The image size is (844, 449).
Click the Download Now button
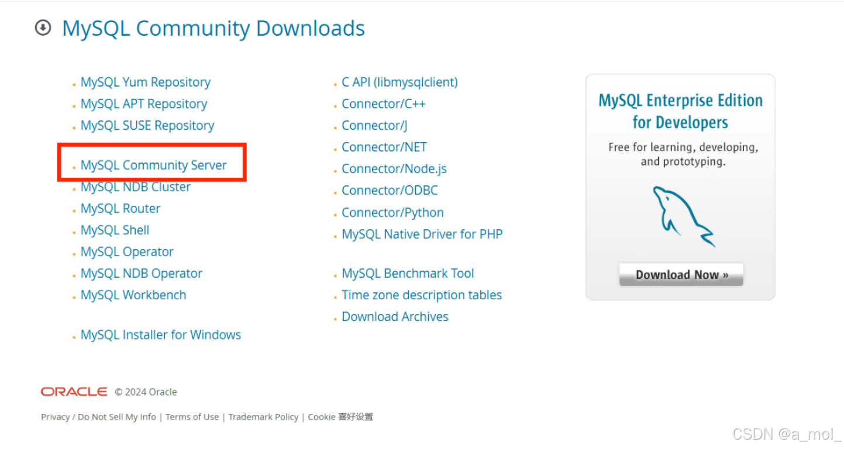(681, 275)
